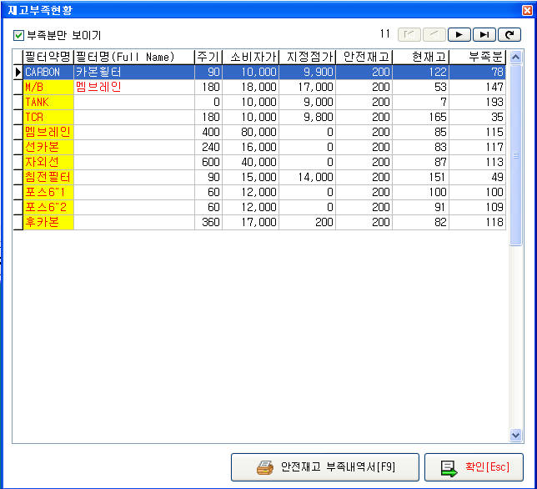Click 91 current stock in 포스6"2 row
Screen dimensions: 537x489
(421, 207)
